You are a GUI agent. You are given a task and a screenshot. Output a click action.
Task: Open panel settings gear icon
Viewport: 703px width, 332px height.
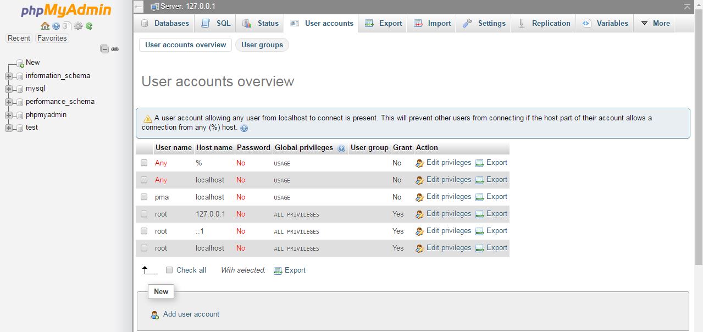[78, 26]
